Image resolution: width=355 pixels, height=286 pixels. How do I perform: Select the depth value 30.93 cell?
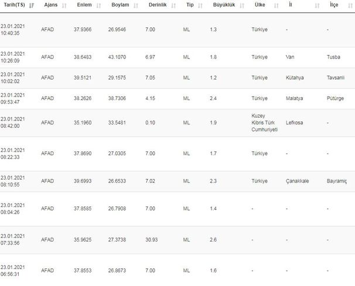[x=152, y=240]
